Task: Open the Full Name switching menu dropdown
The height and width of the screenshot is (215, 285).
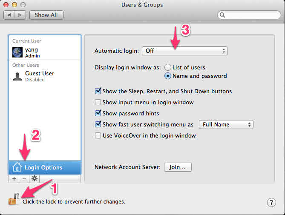Action: click(x=226, y=125)
